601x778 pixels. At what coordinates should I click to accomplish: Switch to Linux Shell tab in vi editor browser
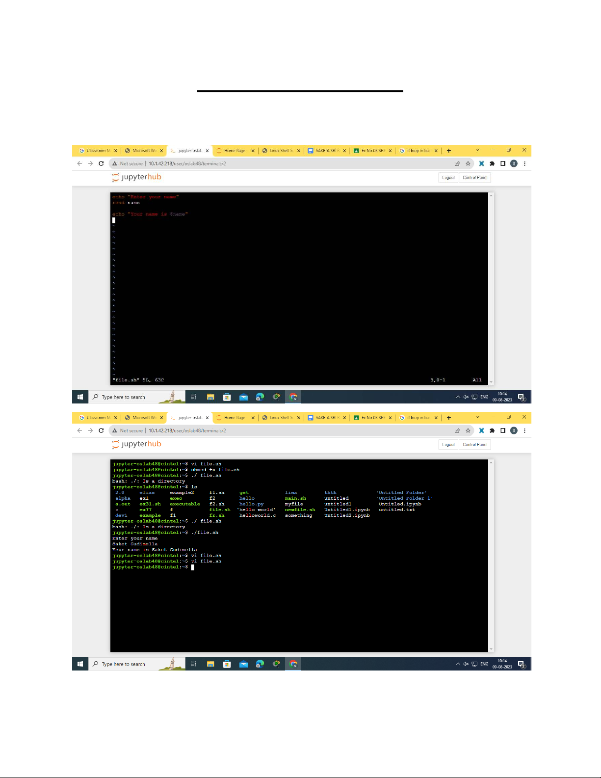click(281, 151)
